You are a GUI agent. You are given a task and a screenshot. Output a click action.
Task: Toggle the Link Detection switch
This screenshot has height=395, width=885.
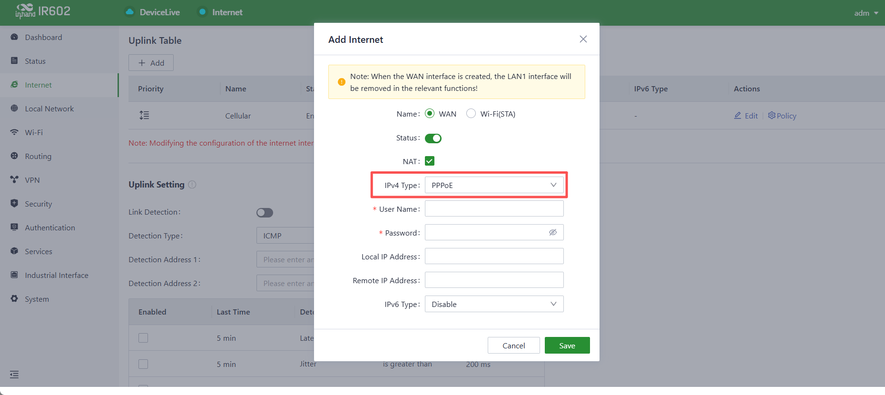point(265,213)
